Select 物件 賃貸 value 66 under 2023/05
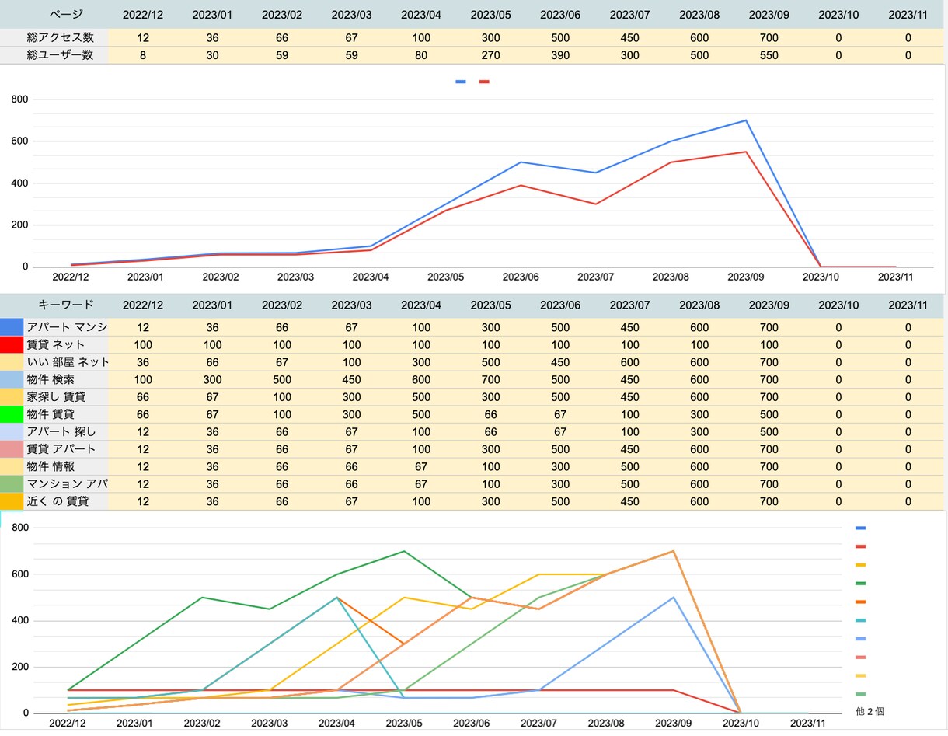Screen dimensions: 948x736 pos(490,414)
